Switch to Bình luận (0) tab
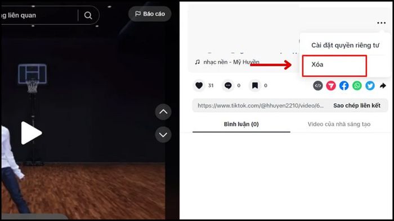Image resolution: width=394 pixels, height=221 pixels. [x=241, y=124]
